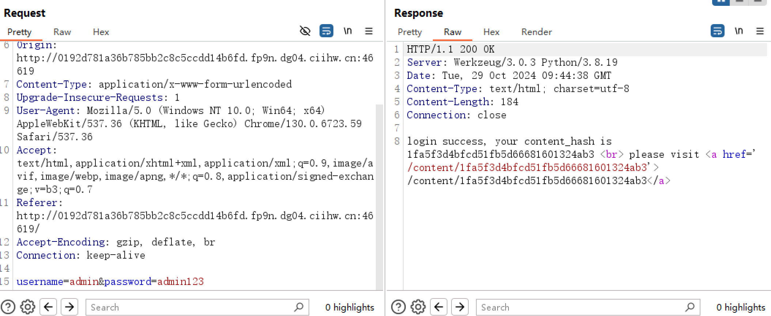This screenshot has width=771, height=316.
Task: Click the admin123 password value
Action: [x=181, y=282]
